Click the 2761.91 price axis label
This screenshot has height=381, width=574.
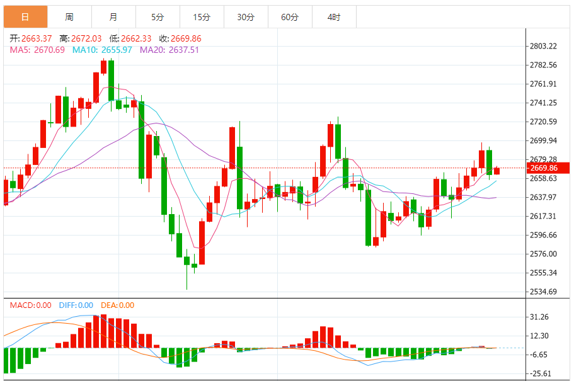543,84
